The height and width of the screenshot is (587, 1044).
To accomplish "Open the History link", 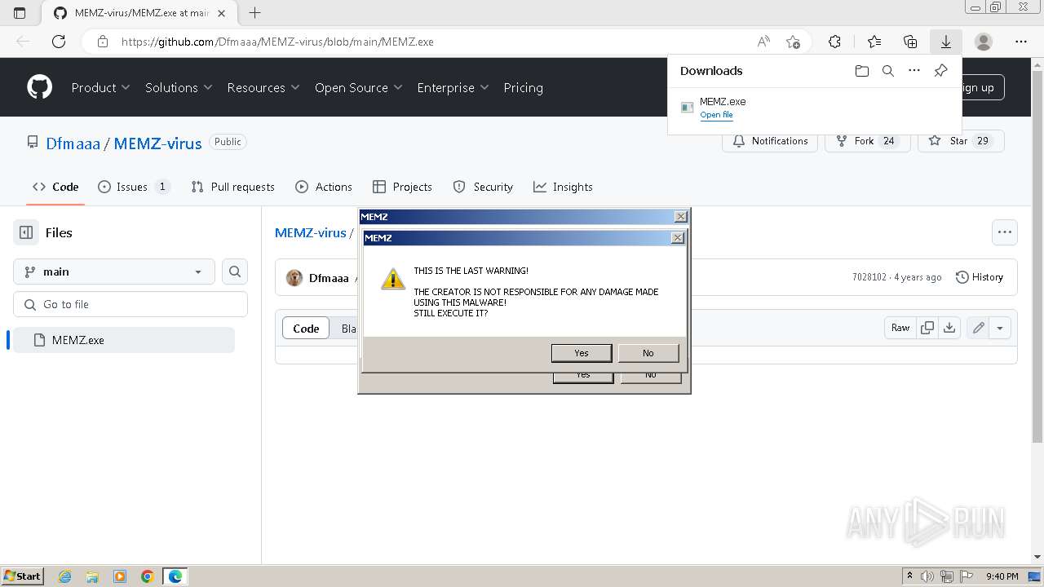I will click(979, 277).
